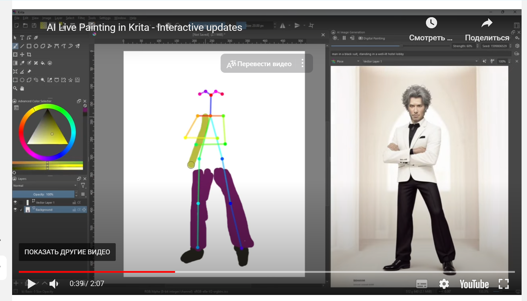Open the Layer menu in Krita

(58, 18)
